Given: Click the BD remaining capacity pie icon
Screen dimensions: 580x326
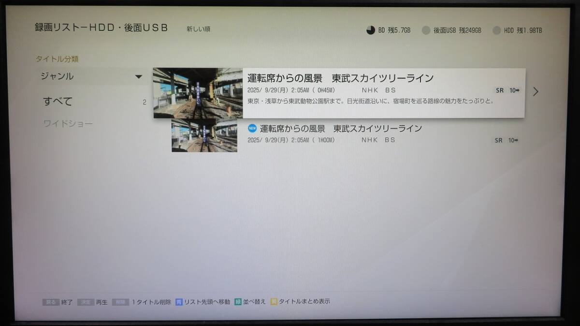Looking at the screenshot, I should [x=370, y=30].
